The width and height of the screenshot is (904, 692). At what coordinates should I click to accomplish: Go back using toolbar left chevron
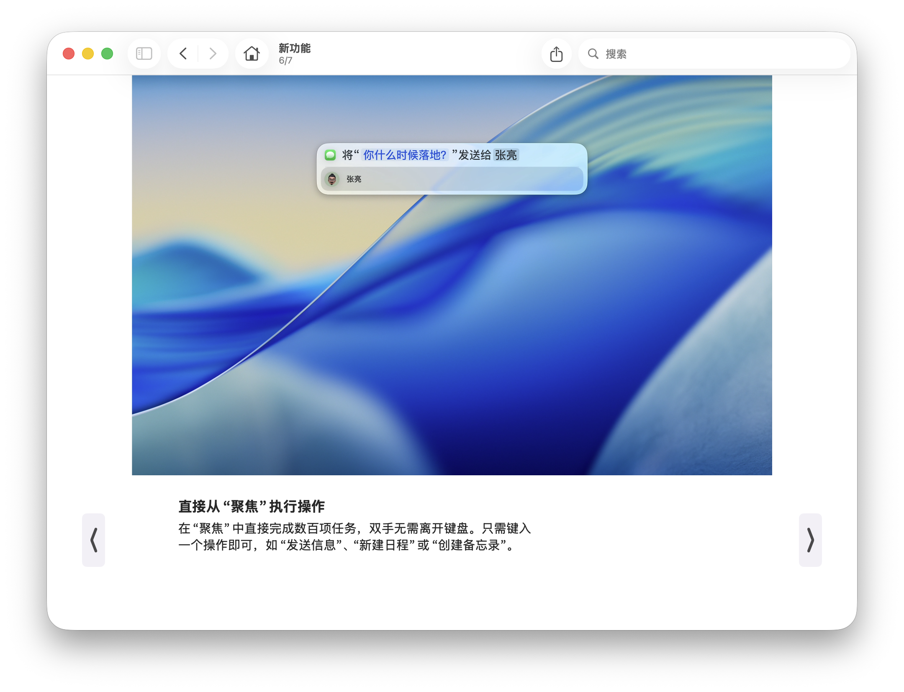(x=183, y=54)
